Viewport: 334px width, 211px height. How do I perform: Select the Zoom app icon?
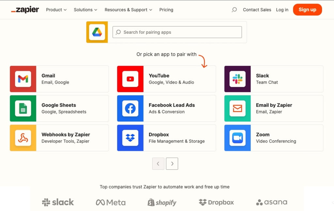[237, 138]
